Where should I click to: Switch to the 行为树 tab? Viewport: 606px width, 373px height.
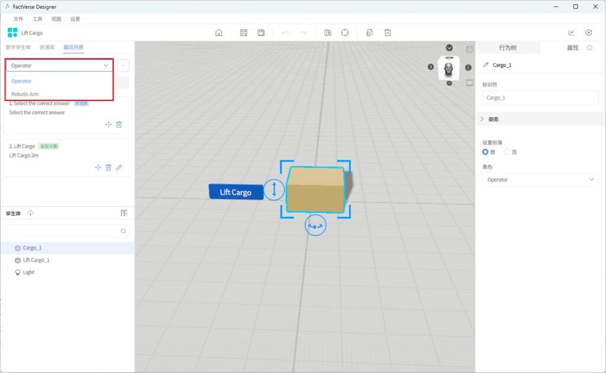(x=508, y=48)
